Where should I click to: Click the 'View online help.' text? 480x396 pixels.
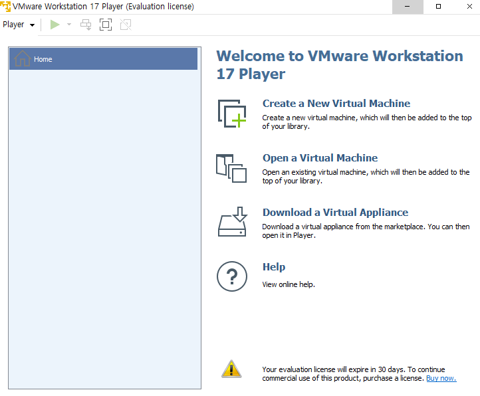pos(289,284)
